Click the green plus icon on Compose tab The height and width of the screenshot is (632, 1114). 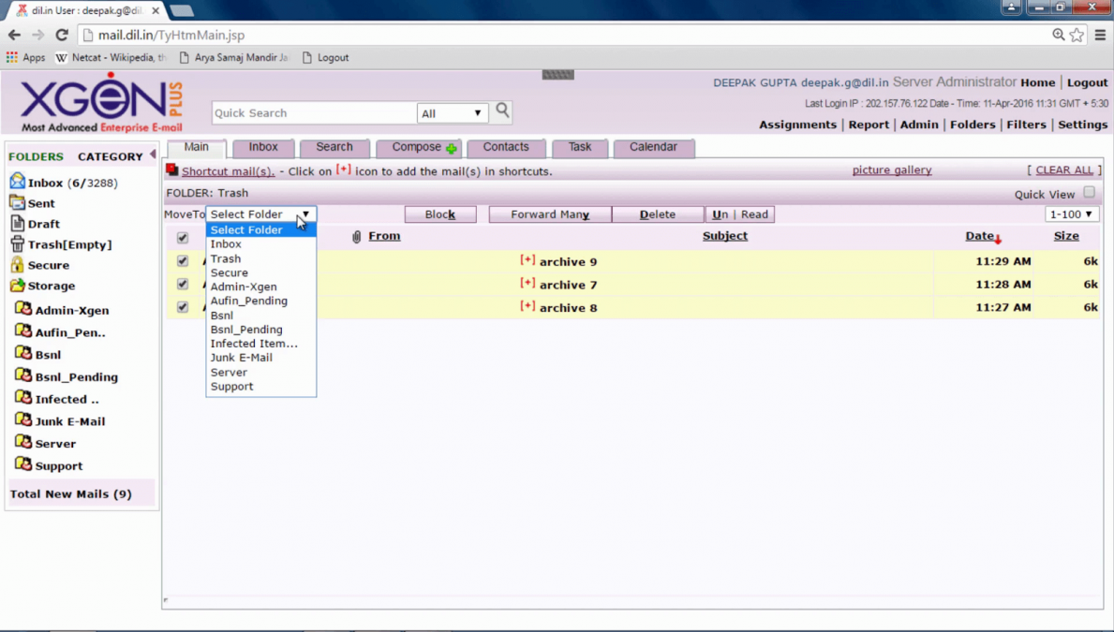[x=451, y=147]
